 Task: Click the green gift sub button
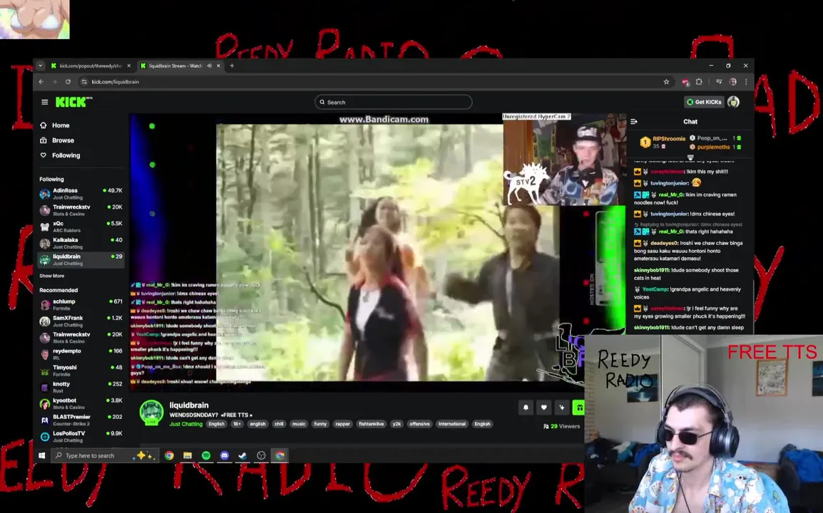click(578, 407)
